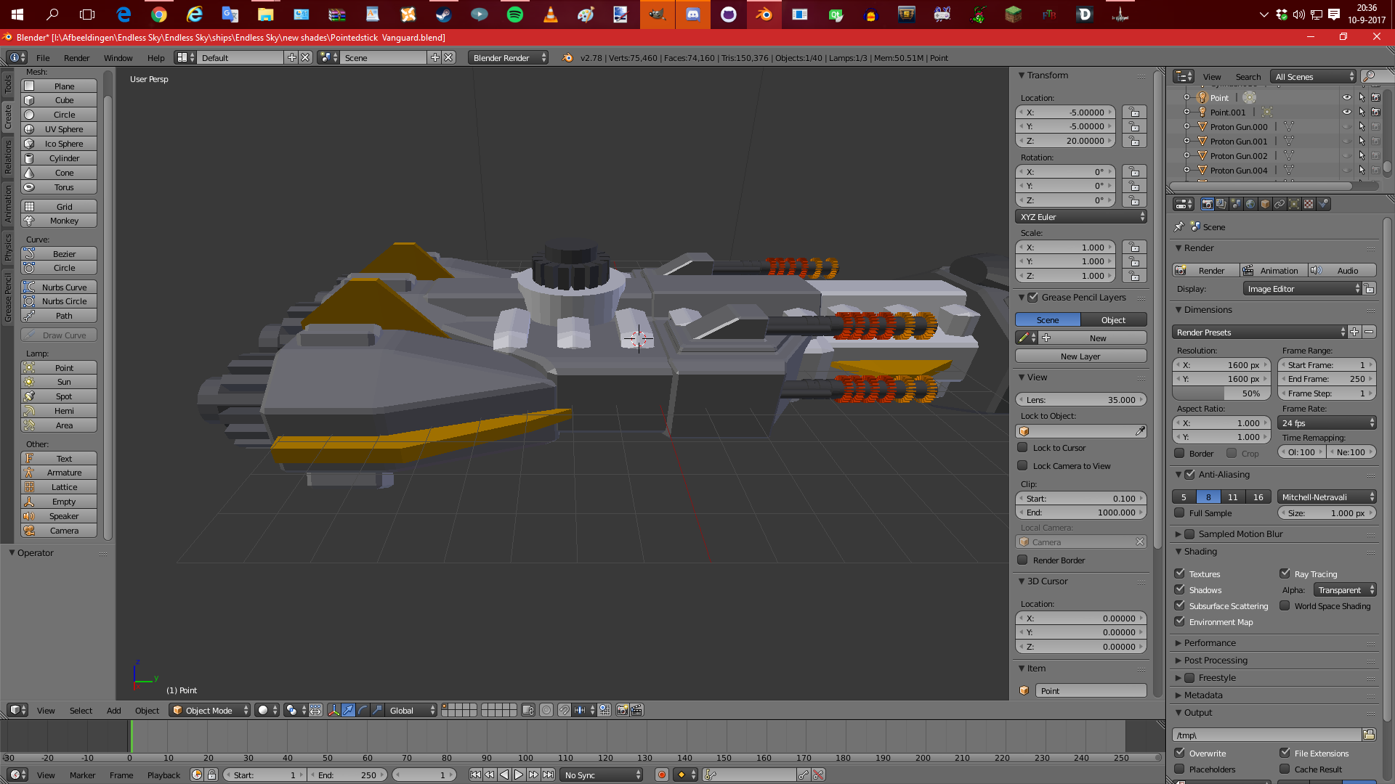Open the Object Mode dropdown
The image size is (1395, 784).
click(x=210, y=710)
